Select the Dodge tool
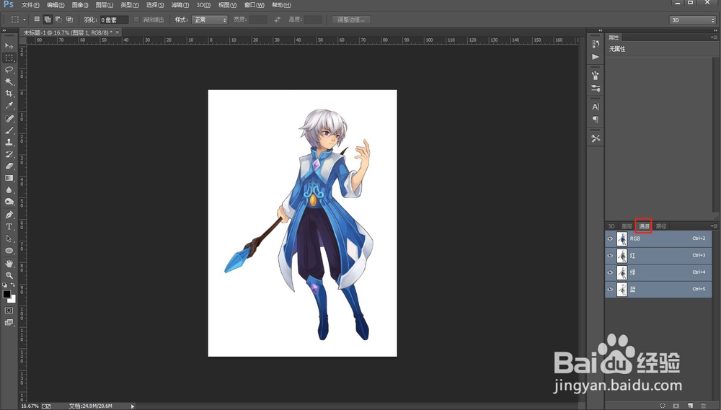Image resolution: width=721 pixels, height=410 pixels. [x=9, y=202]
